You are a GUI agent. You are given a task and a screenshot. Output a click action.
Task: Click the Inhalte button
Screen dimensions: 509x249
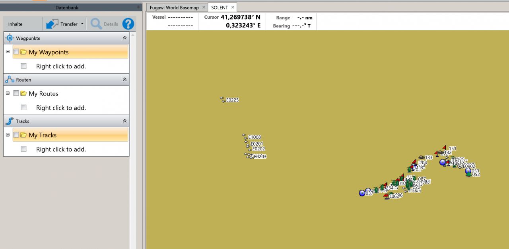(x=16, y=24)
